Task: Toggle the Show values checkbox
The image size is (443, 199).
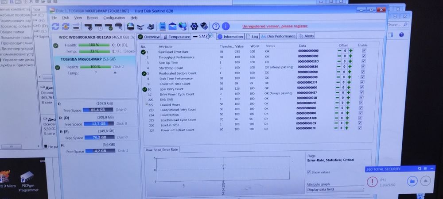Action: tap(309, 172)
